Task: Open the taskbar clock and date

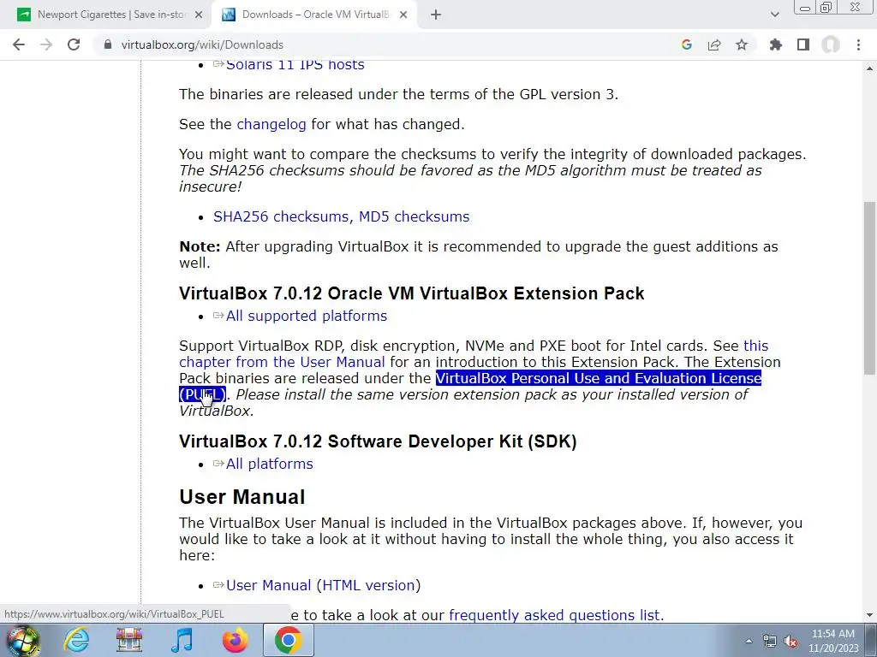Action: point(832,641)
